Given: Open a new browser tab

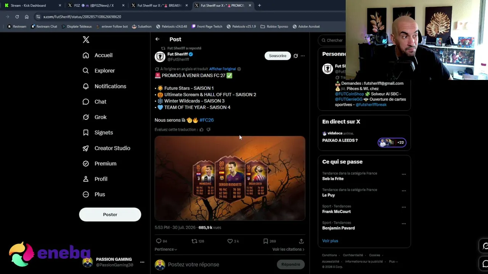Looking at the screenshot, I should click(259, 5).
